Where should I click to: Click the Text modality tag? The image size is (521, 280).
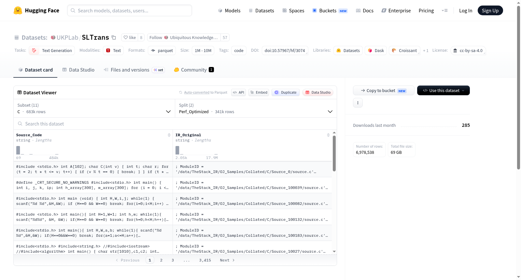pos(113,50)
